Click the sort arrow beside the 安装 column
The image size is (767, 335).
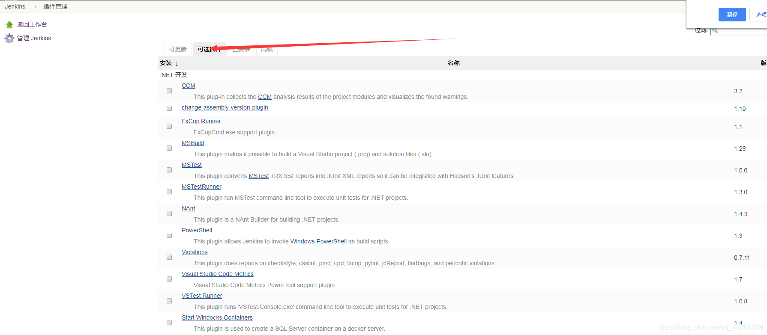pos(177,63)
